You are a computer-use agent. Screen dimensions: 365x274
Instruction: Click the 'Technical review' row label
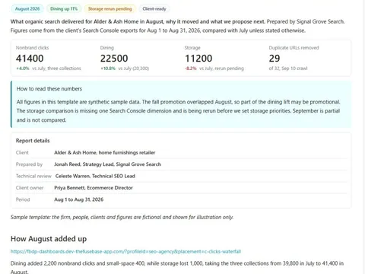(x=33, y=176)
